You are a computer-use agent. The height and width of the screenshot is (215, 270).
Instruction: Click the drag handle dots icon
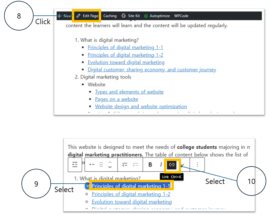coord(101,165)
